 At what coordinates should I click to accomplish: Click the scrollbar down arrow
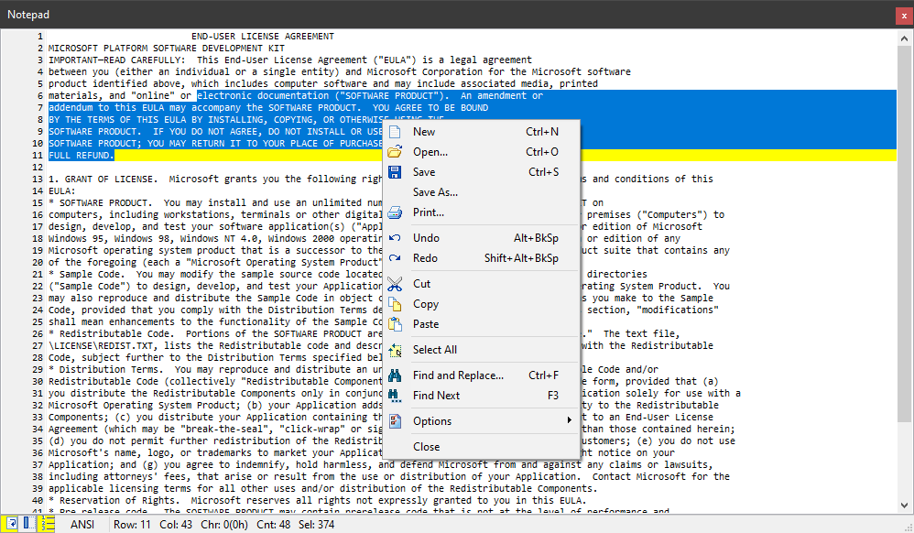[904, 506]
